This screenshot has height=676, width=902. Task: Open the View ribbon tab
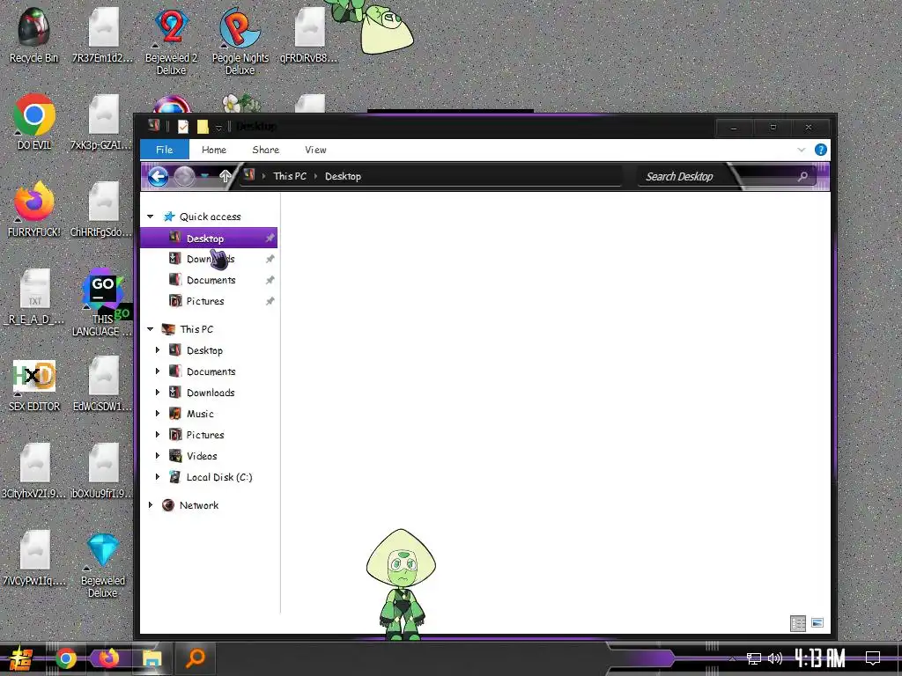pyautogui.click(x=315, y=150)
